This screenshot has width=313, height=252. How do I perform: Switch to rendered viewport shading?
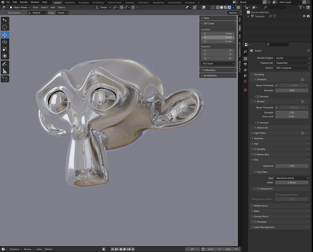coord(229,7)
